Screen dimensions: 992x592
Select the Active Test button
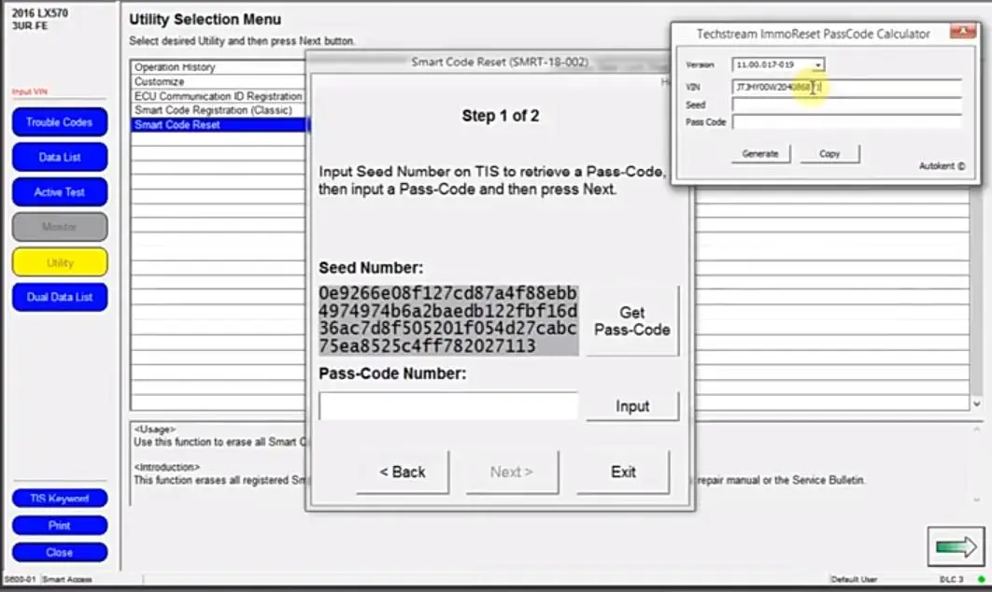[x=60, y=191]
